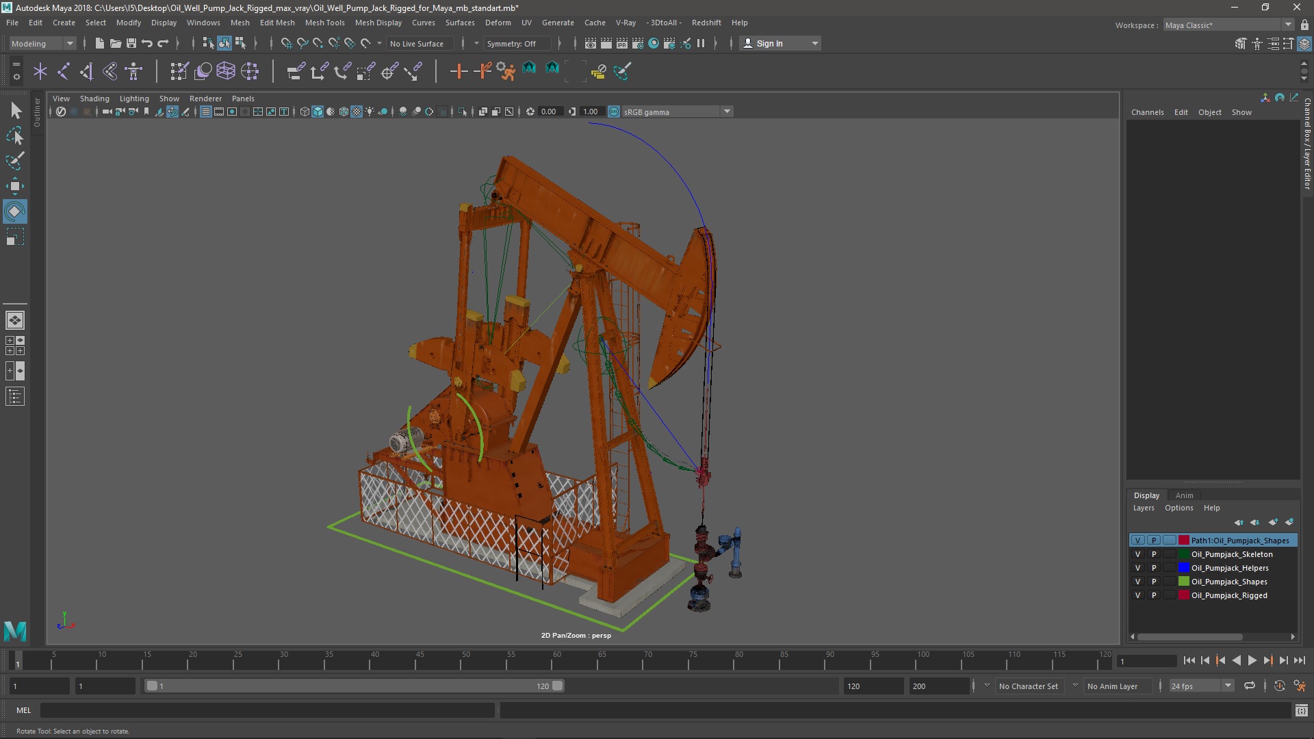Save the scene with disk icon
This screenshot has height=739, width=1314.
tap(131, 43)
